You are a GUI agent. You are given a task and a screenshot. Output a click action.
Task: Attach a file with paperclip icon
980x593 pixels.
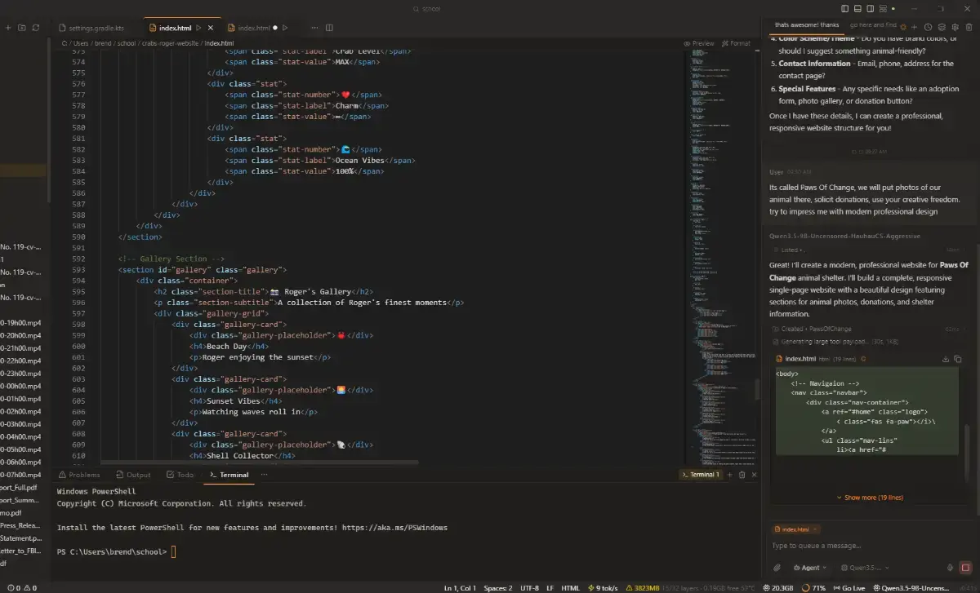[777, 568]
